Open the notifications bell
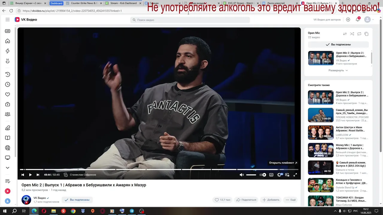Viewport: 383px width, 215px height. [x=358, y=20]
